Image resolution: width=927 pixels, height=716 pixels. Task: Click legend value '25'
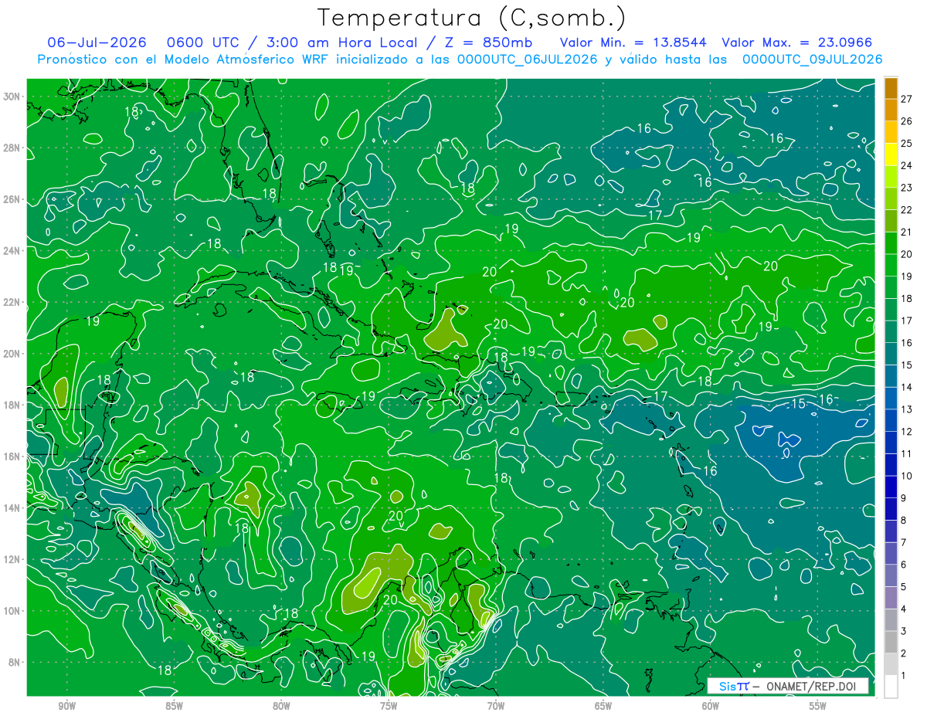click(906, 144)
